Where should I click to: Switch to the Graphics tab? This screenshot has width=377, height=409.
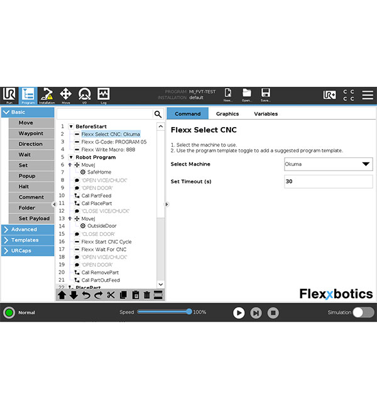pyautogui.click(x=227, y=114)
